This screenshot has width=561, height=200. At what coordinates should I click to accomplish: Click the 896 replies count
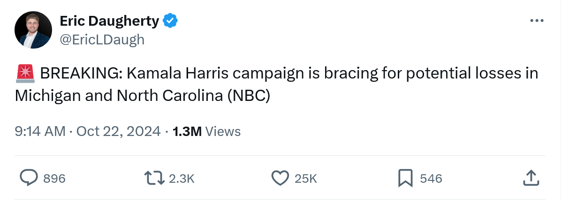(54, 179)
